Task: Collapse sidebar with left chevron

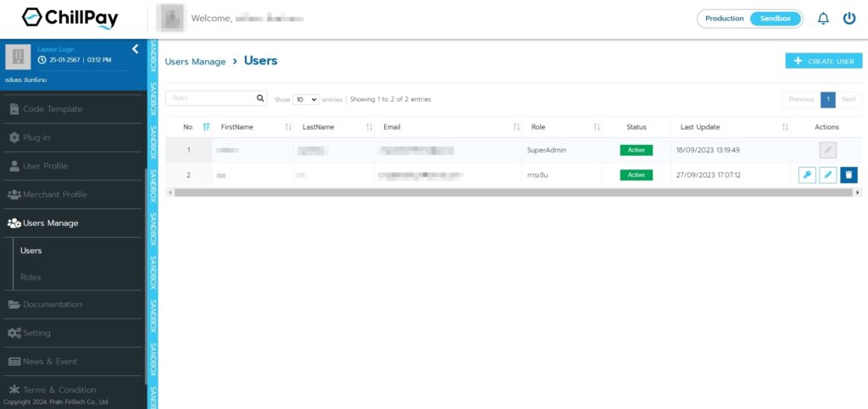Action: tap(135, 49)
